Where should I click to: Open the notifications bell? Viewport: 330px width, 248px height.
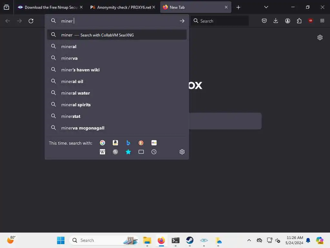(308, 240)
